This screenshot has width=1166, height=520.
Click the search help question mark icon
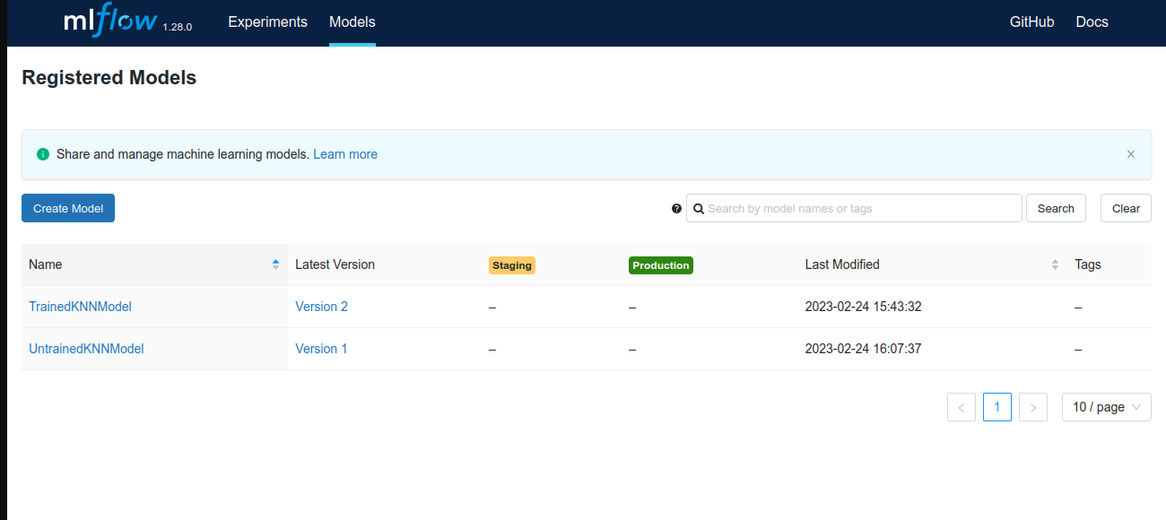point(676,208)
